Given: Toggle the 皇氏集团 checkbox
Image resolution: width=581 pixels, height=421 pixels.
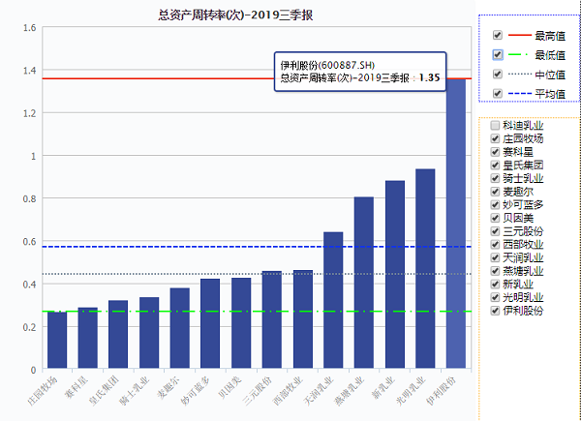Looking at the screenshot, I should point(496,165).
